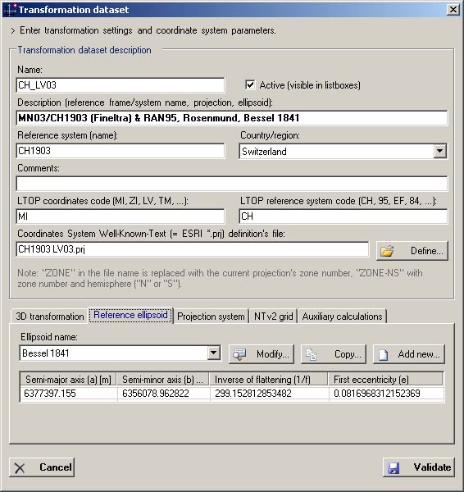Click the pages icon on Copy button

pyautogui.click(x=311, y=354)
